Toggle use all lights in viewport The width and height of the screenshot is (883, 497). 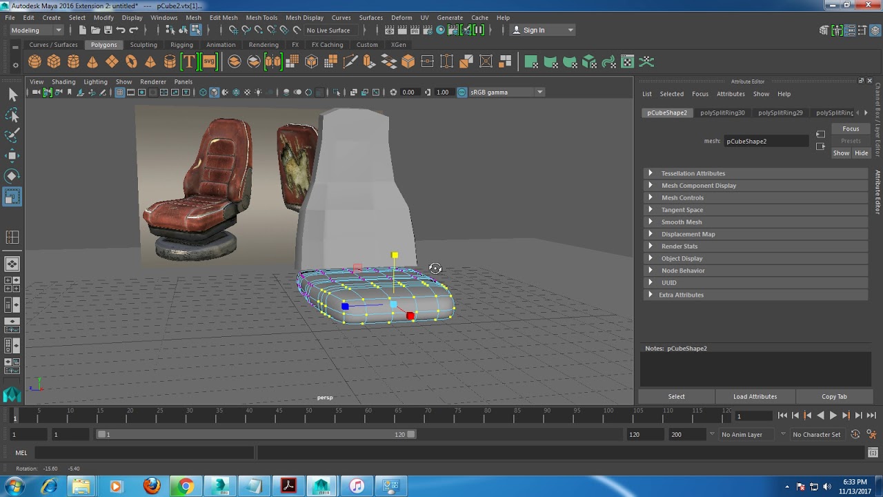pyautogui.click(x=258, y=92)
